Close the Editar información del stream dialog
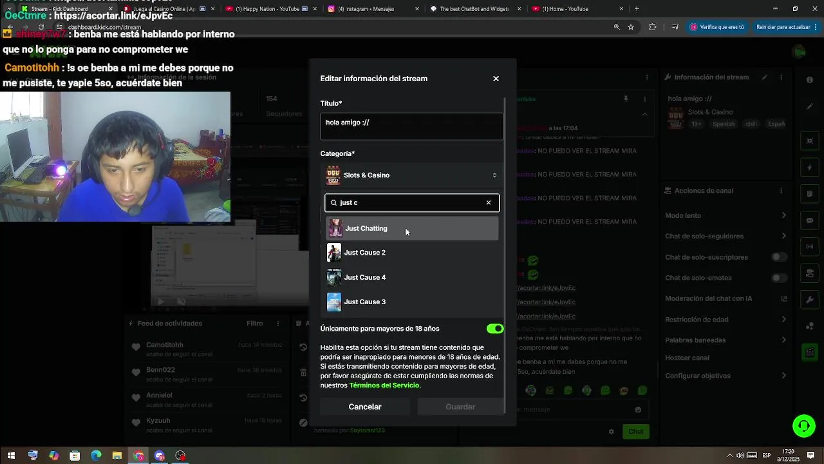The height and width of the screenshot is (464, 824). 496,79
